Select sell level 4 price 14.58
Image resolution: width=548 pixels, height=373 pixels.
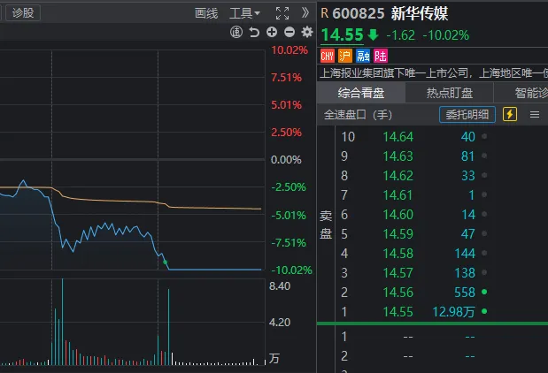coord(397,254)
